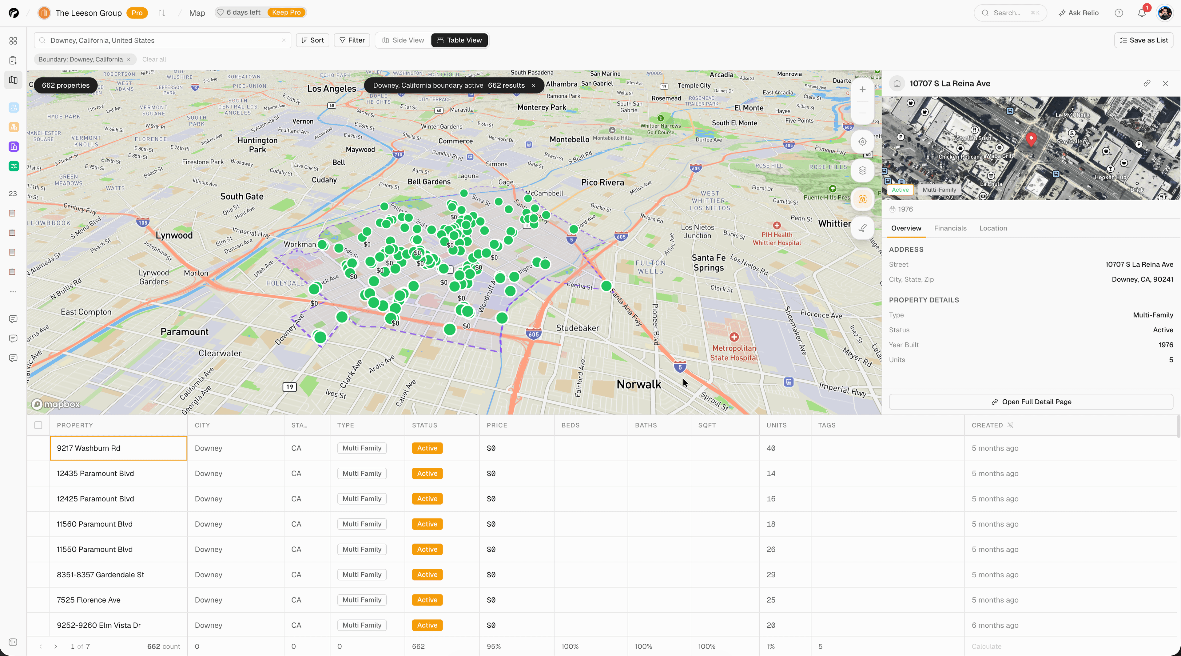Zoom out on the map
The height and width of the screenshot is (656, 1181).
point(862,113)
